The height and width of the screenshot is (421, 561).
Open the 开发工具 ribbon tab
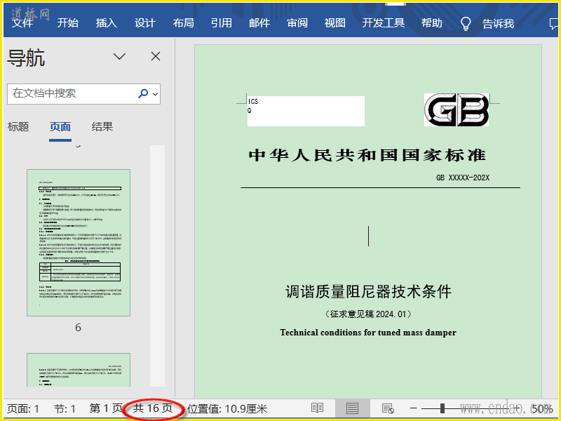click(383, 23)
